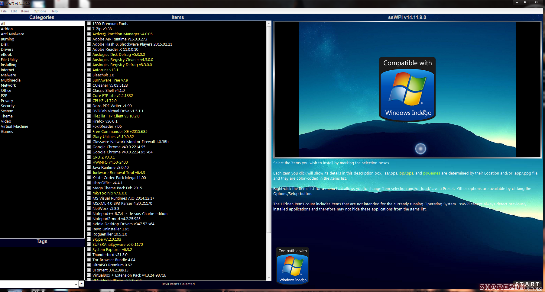Check the Skype v7.2.0.103 checkbox
The width and height of the screenshot is (545, 292).
(x=89, y=239)
